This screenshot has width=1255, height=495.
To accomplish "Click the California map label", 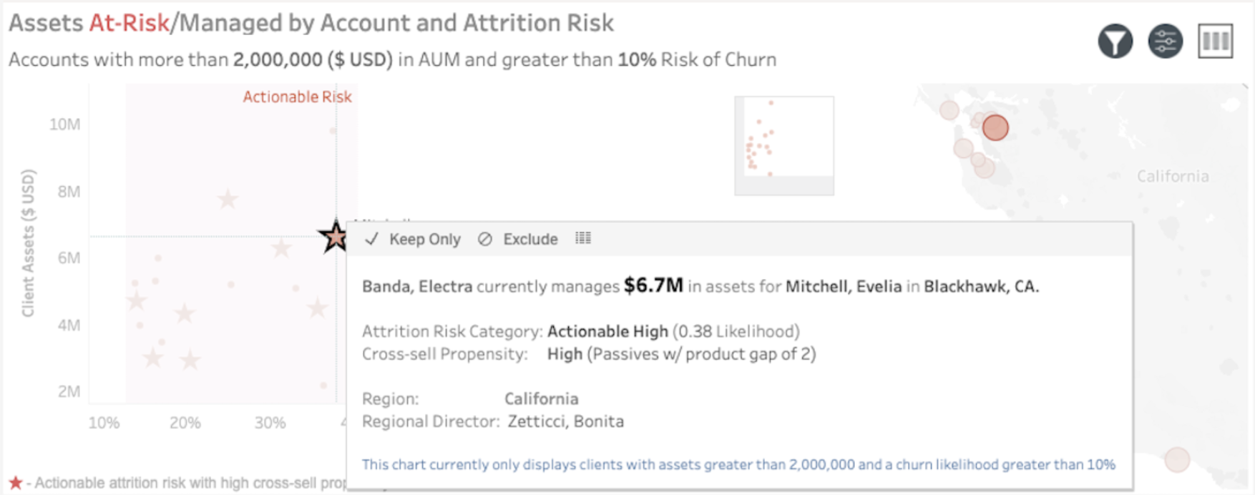I will [1172, 176].
